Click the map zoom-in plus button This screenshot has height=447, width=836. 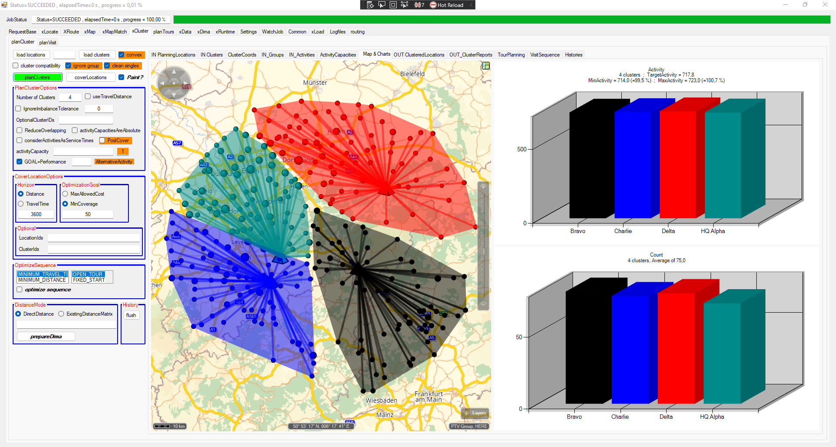click(483, 187)
